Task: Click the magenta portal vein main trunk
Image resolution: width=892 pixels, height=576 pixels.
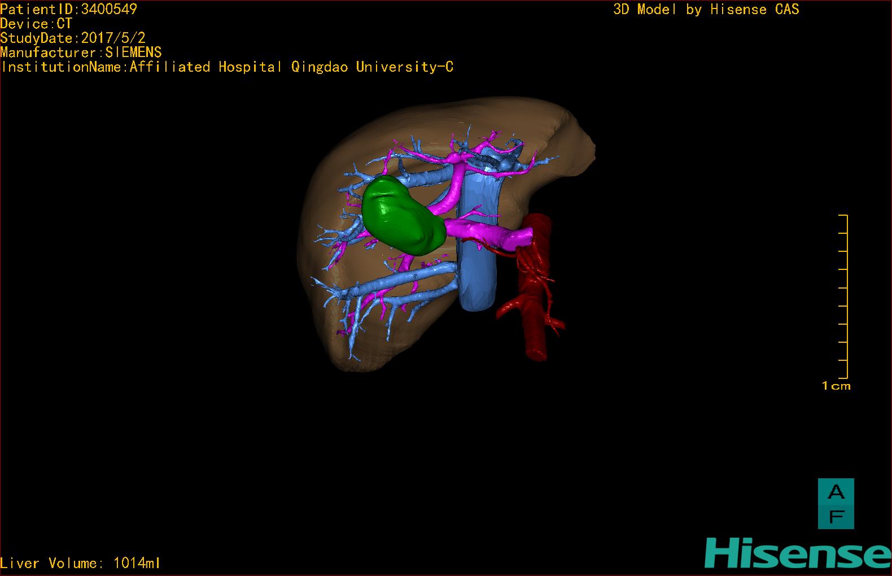Action: [488, 233]
